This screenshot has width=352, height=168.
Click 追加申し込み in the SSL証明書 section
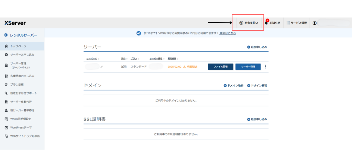pos(257,119)
